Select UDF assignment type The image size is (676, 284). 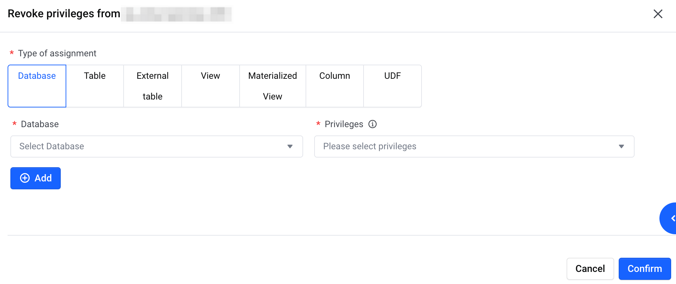point(393,86)
